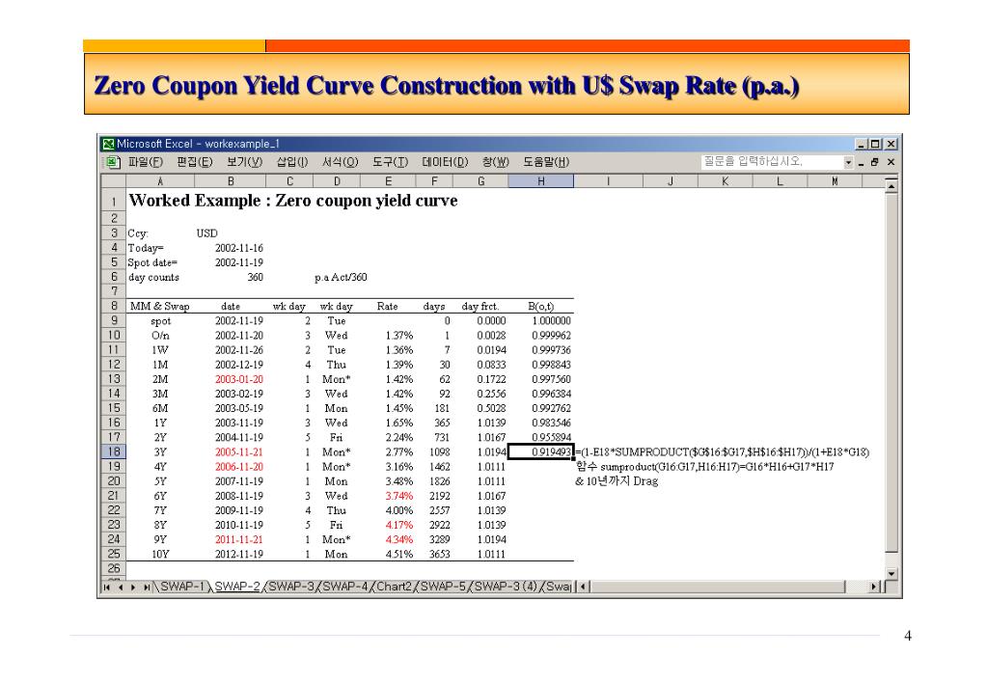Select column M header

(834, 181)
